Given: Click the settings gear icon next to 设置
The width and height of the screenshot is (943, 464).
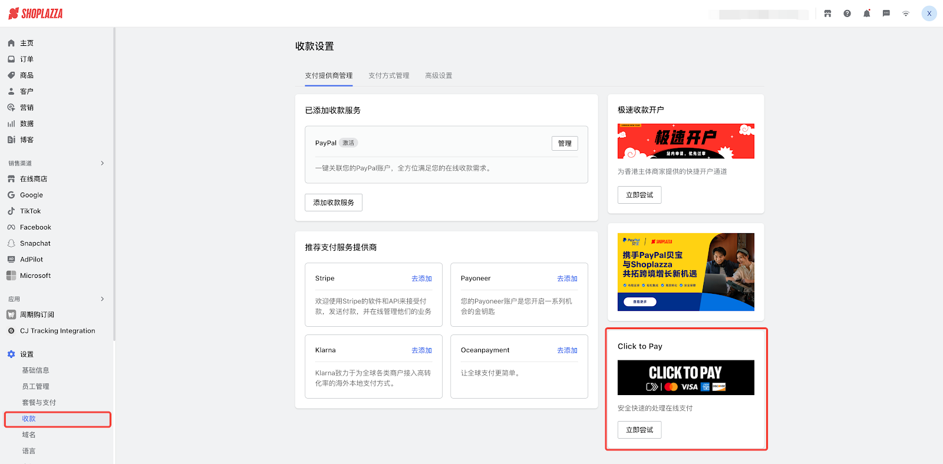Looking at the screenshot, I should click(x=11, y=354).
